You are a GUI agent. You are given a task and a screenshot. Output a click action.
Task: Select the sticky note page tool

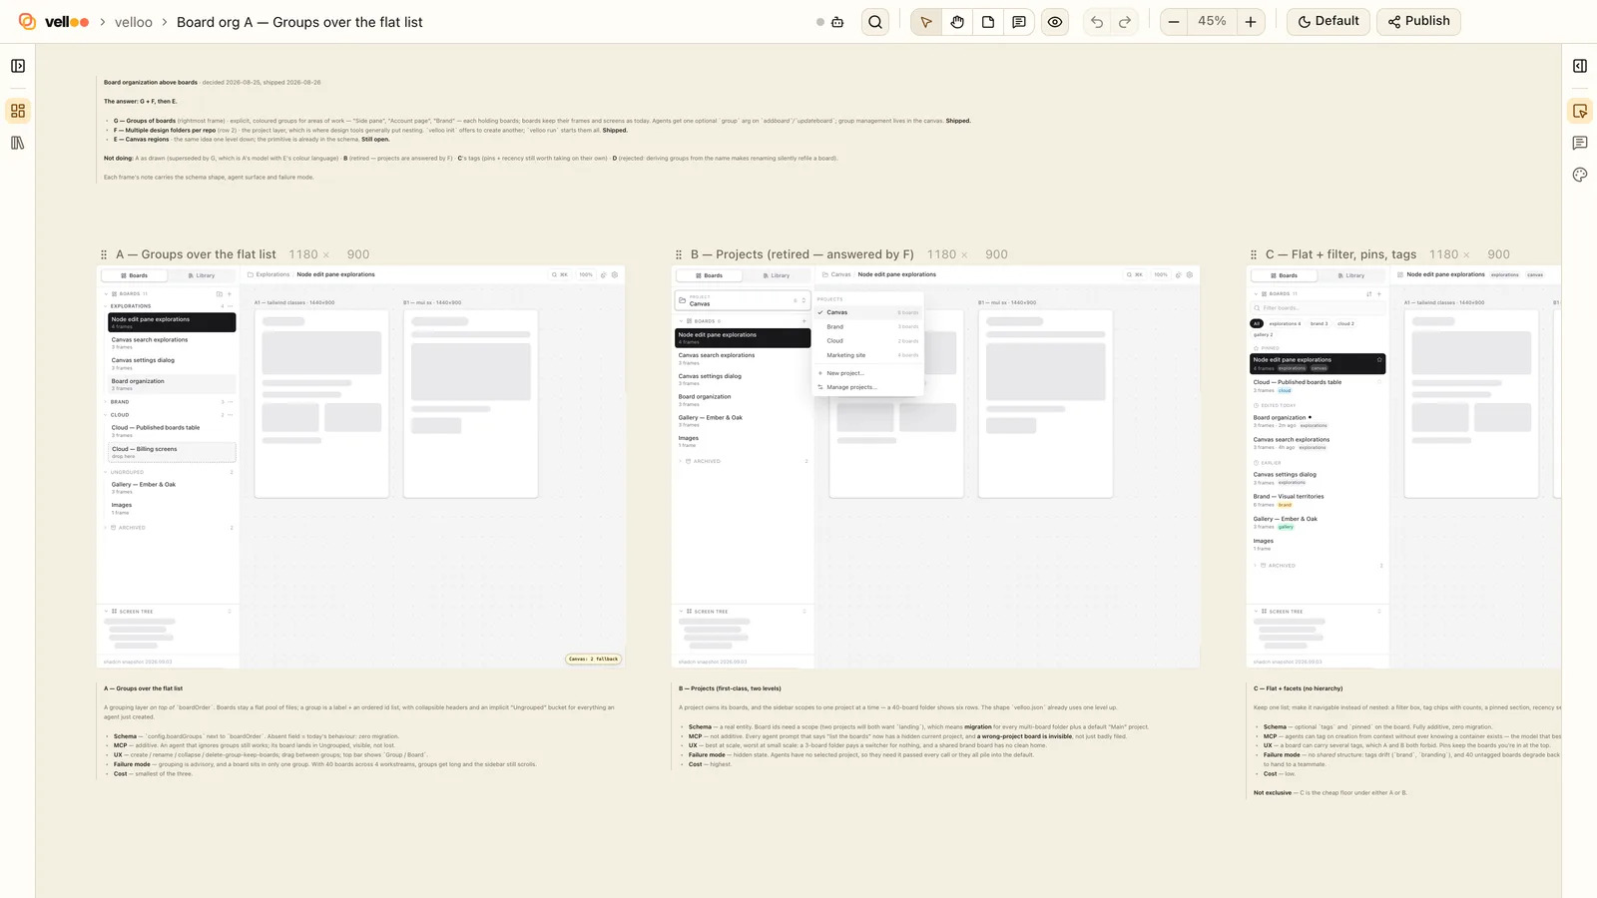click(x=988, y=22)
